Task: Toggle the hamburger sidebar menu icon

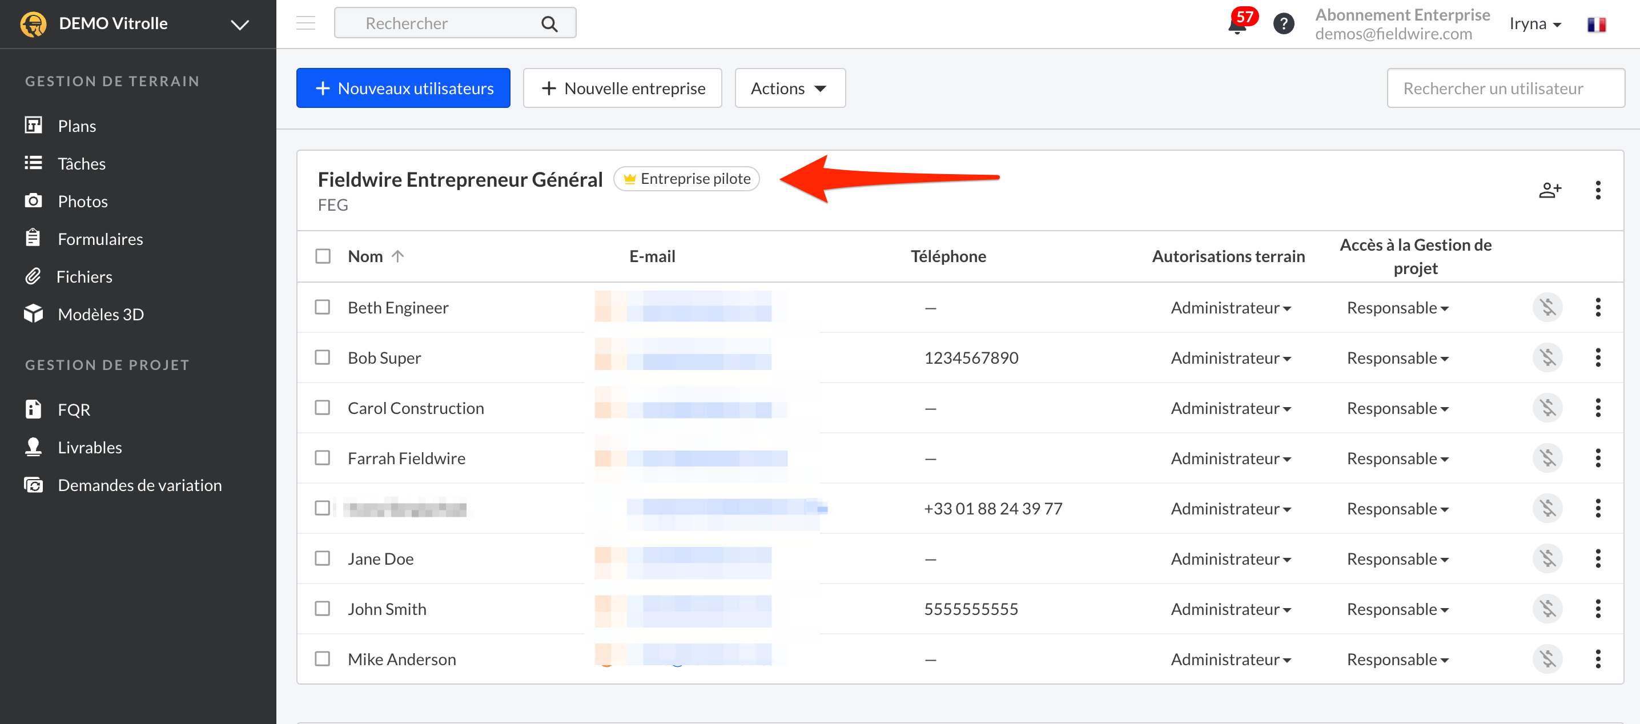Action: [306, 23]
